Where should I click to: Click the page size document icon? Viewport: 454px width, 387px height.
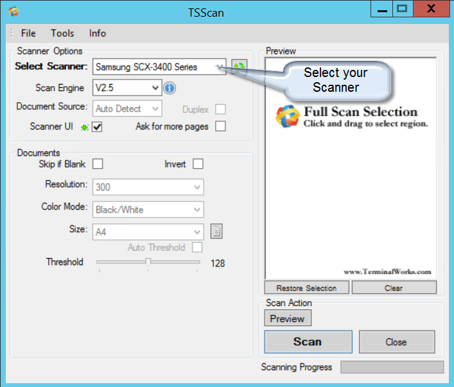pyautogui.click(x=216, y=231)
